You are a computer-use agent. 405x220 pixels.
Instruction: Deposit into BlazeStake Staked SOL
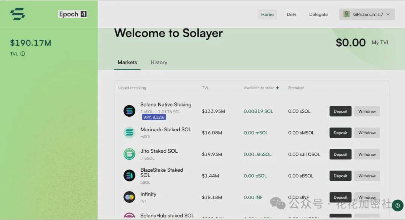(340, 176)
